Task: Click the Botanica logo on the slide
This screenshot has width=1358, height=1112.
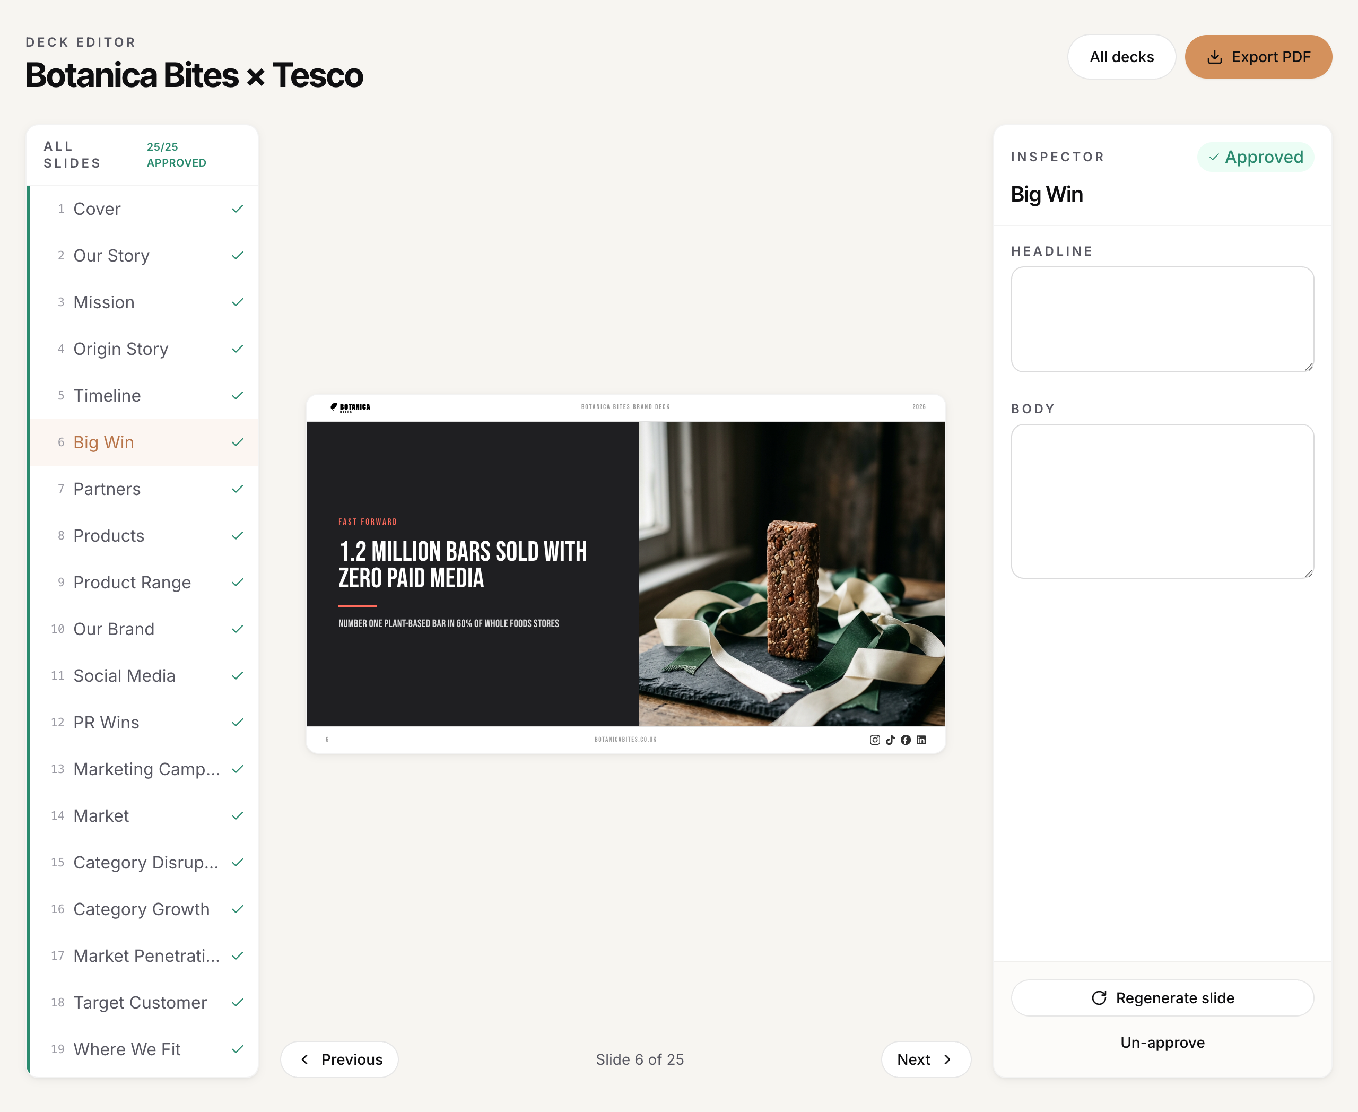Action: (x=351, y=407)
